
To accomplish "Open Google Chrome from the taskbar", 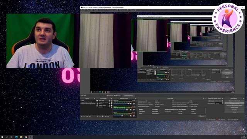I will 26,137.
